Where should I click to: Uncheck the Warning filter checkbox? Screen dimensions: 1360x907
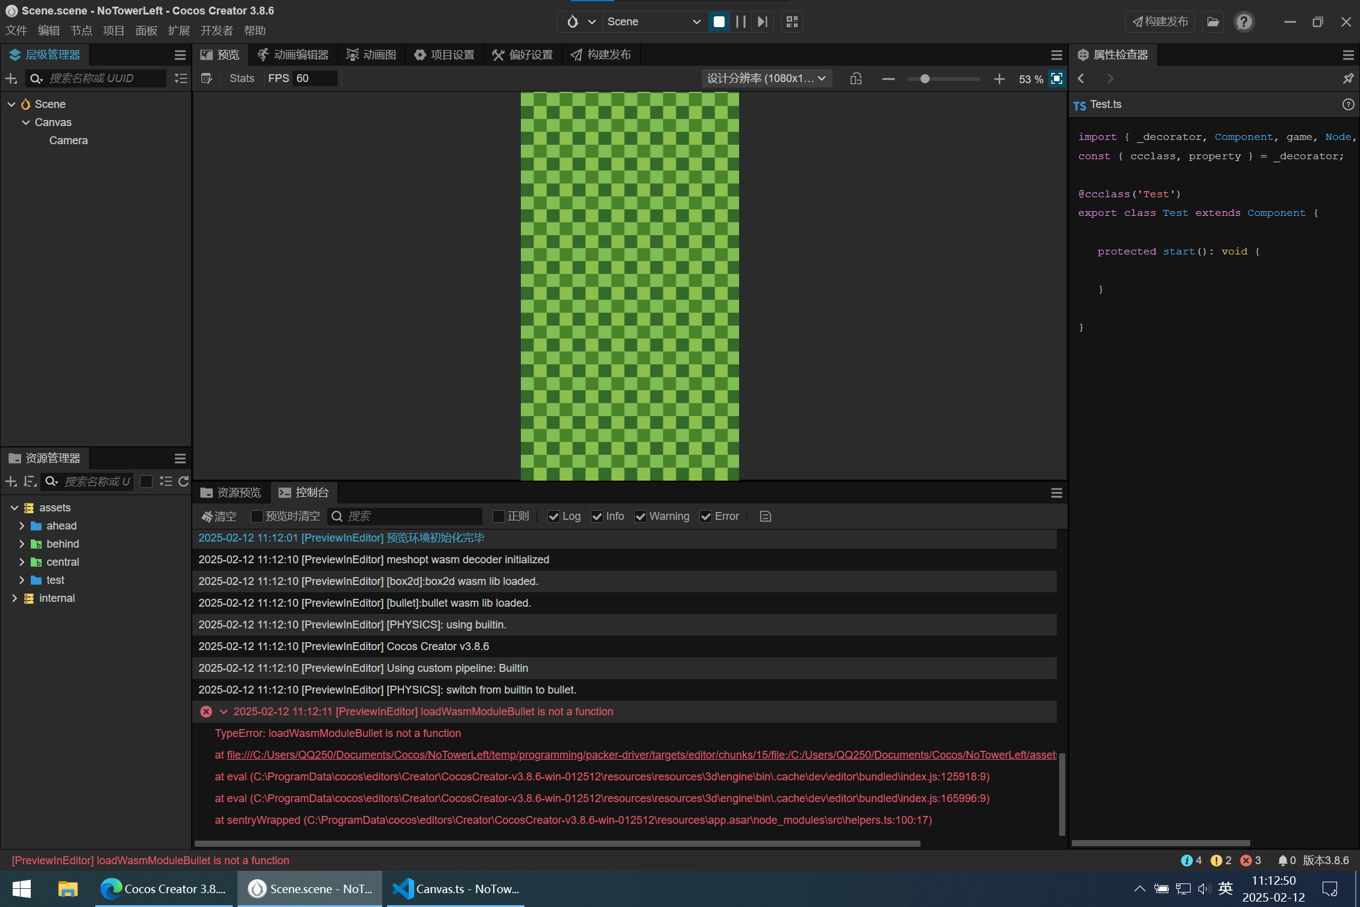[640, 516]
